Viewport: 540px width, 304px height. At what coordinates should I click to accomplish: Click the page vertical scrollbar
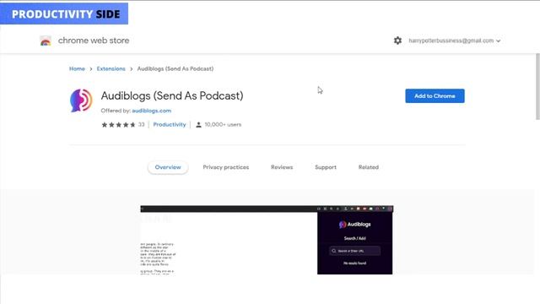coord(537,87)
